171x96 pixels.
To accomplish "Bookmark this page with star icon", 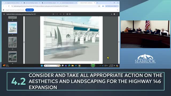I will (99, 6).
